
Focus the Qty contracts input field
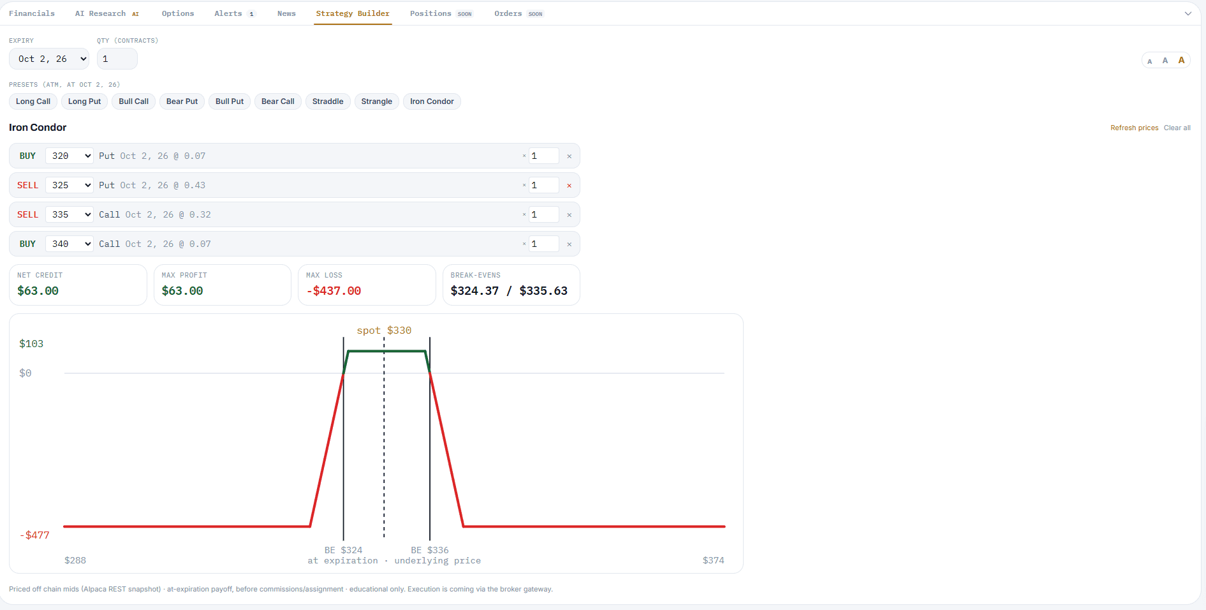point(117,59)
